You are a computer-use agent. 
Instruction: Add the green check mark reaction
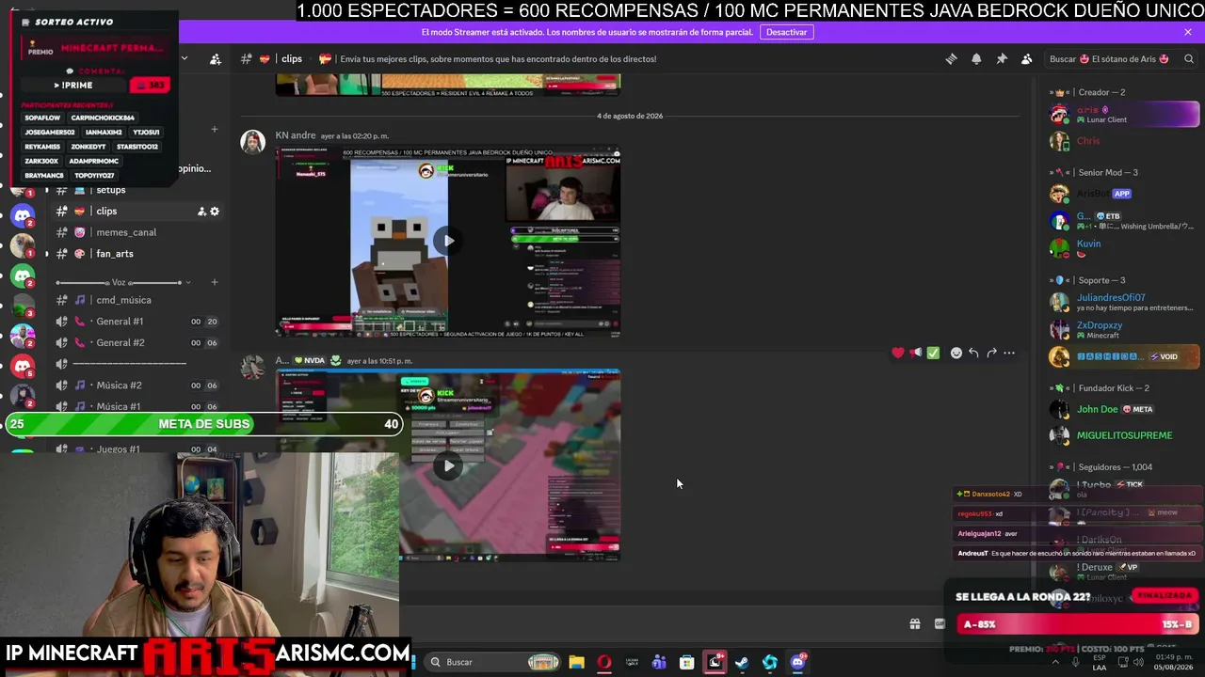pyautogui.click(x=933, y=353)
